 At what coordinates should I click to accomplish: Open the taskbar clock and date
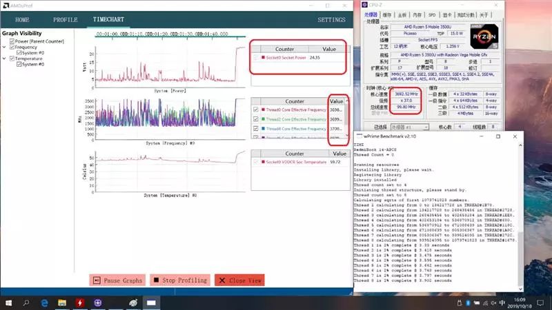tap(520, 302)
